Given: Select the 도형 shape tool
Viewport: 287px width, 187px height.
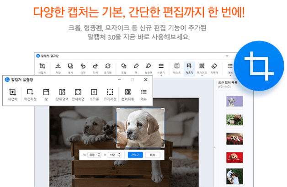Looking at the screenshot, I should point(124,68).
